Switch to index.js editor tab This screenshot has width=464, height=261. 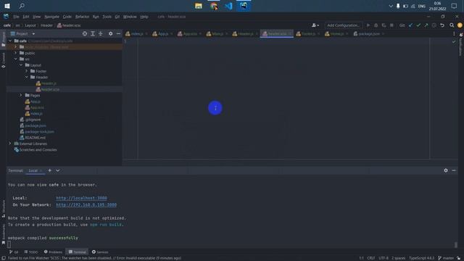(x=136, y=34)
